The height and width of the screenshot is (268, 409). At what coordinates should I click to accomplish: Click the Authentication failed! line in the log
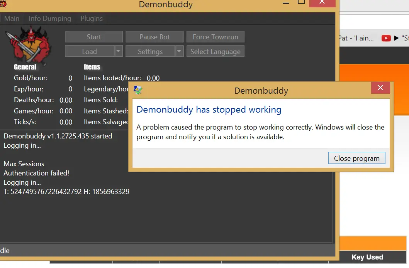(36, 173)
